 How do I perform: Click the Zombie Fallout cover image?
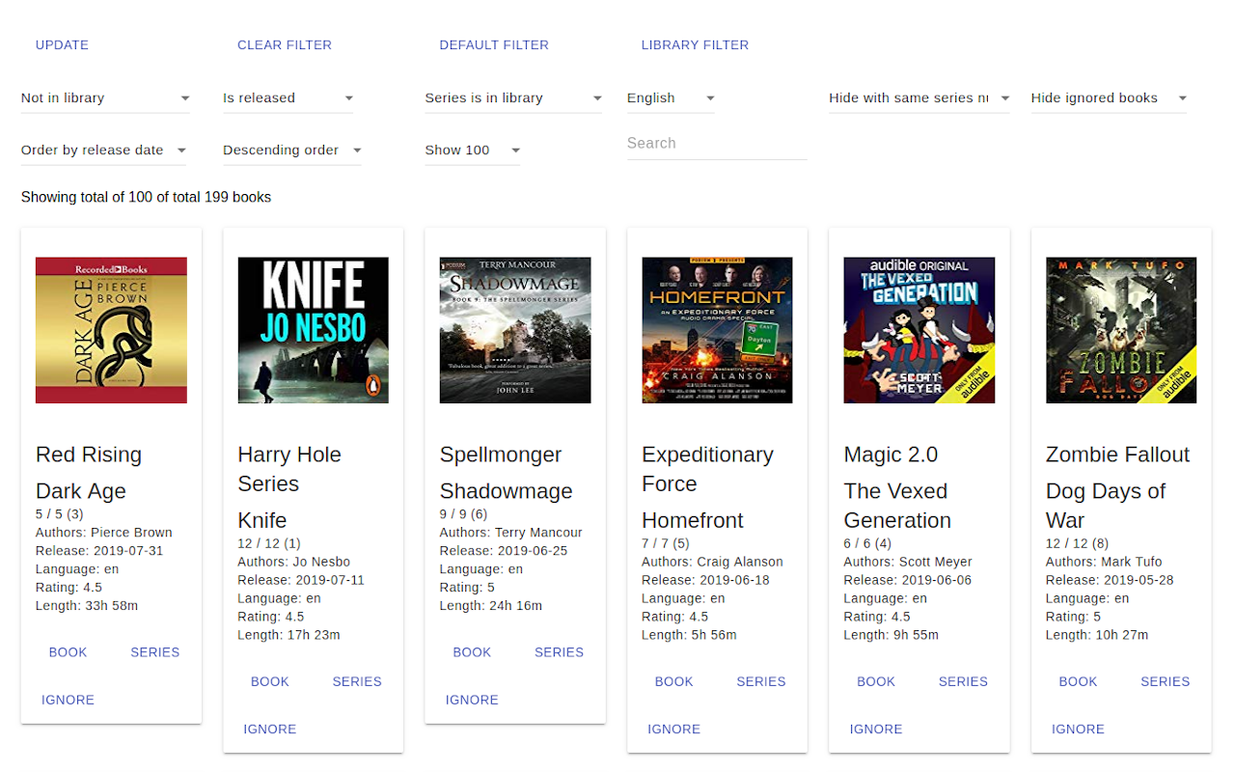click(x=1121, y=330)
